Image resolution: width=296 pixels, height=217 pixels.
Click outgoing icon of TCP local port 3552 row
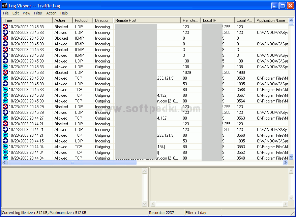coord(5,152)
